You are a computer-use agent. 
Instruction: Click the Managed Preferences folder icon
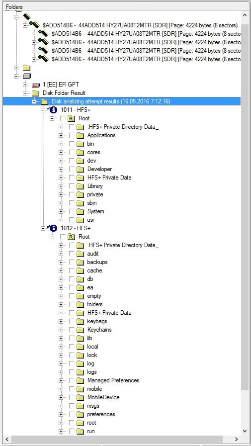point(81,380)
